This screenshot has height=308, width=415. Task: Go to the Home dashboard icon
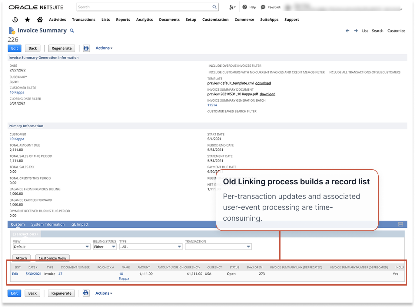pos(40,20)
